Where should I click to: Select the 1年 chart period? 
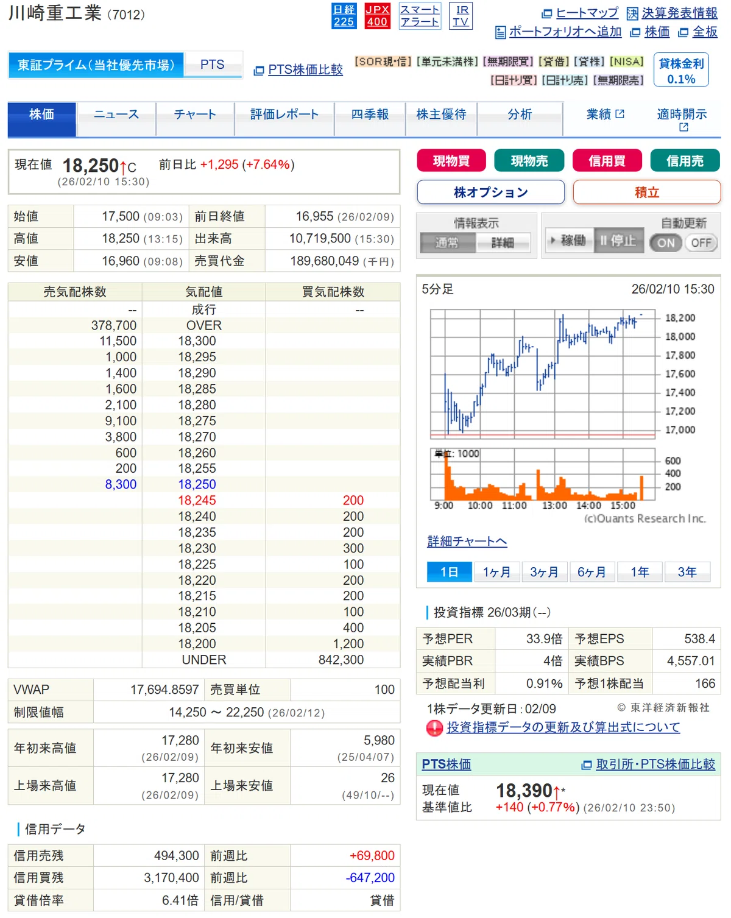pyautogui.click(x=640, y=572)
